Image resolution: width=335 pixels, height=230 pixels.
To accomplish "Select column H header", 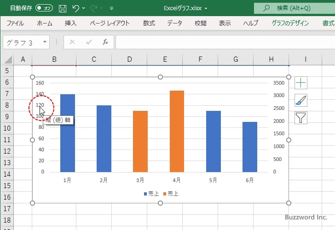I will (x=271, y=59).
